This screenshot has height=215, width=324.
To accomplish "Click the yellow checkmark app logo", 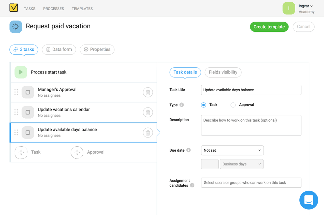I will (13, 8).
